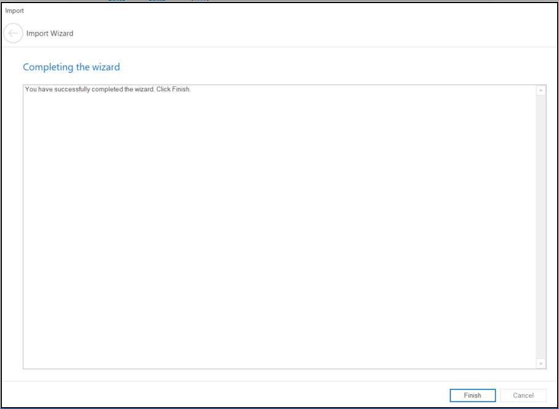Click the 'Completing the wizard' heading

click(71, 67)
